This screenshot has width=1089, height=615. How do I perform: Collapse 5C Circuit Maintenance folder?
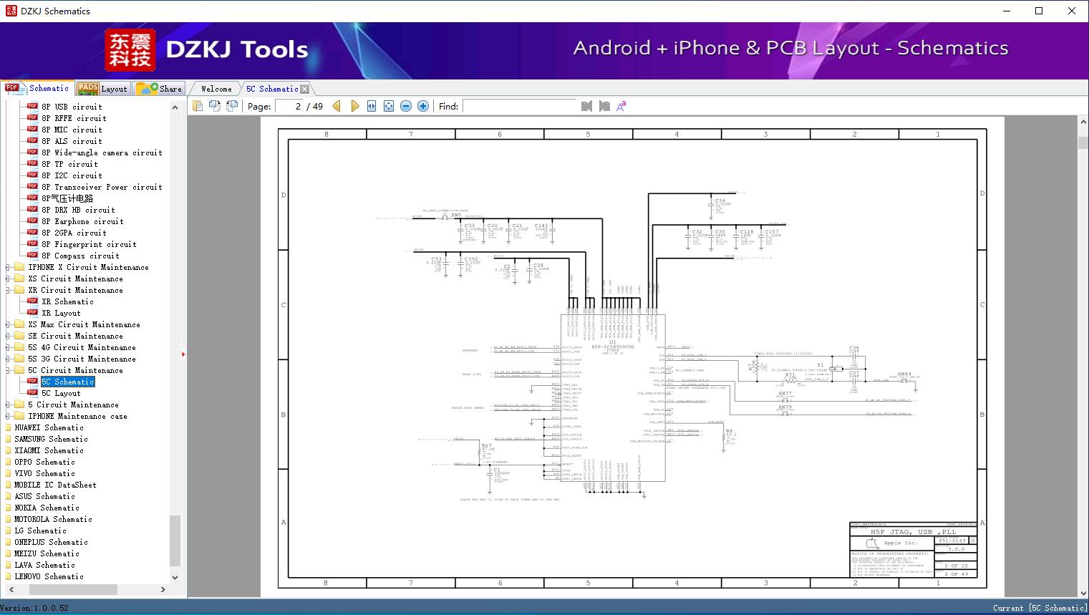click(8, 370)
